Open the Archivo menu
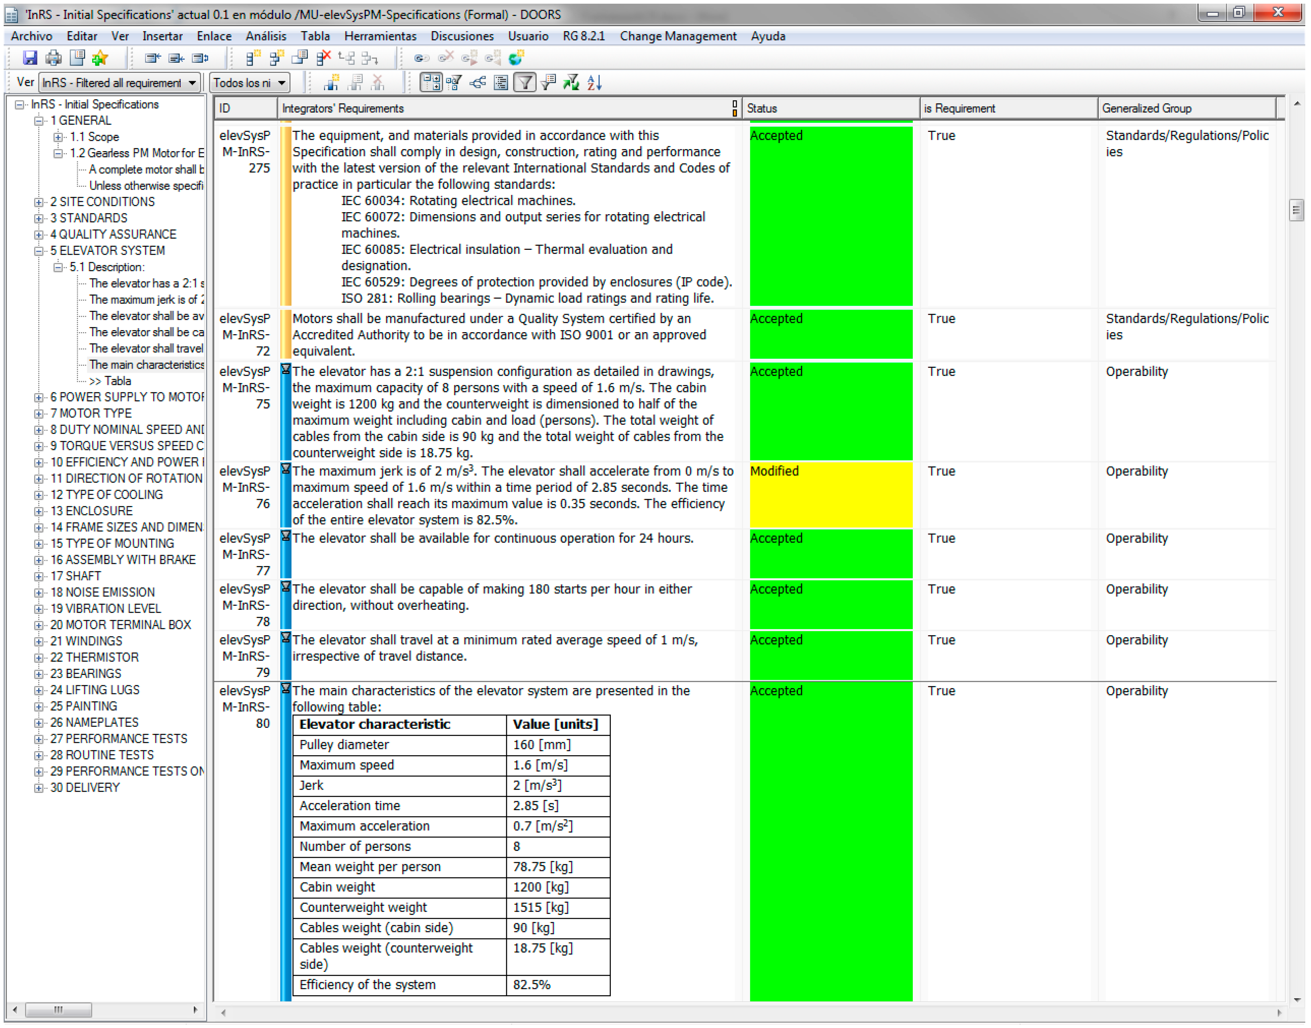This screenshot has height=1028, width=1311. coord(31,36)
